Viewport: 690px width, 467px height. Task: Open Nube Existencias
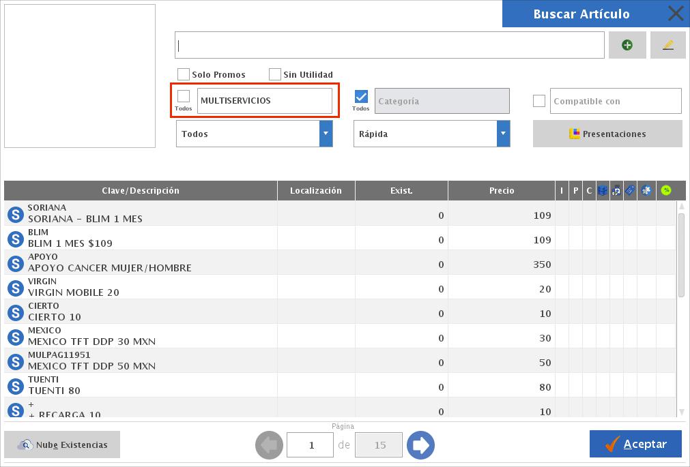point(62,445)
